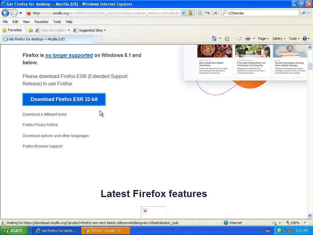This screenshot has height=235, width=313.
Task: Click the scrollbar up arrow
Action: tap(310, 47)
